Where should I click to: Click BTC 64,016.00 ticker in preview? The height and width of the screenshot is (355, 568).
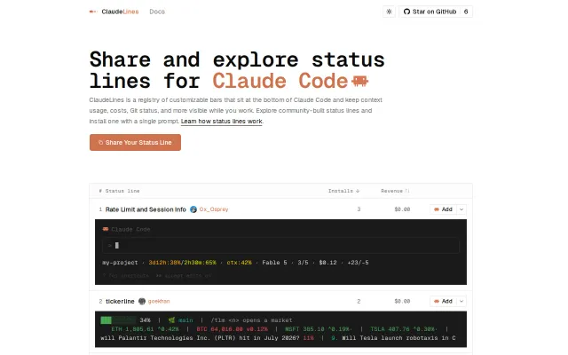232,329
